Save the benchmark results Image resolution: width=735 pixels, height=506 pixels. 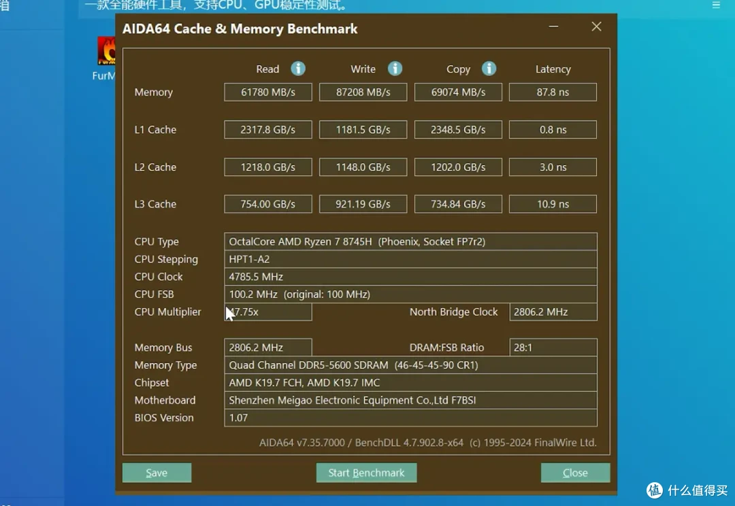(157, 473)
